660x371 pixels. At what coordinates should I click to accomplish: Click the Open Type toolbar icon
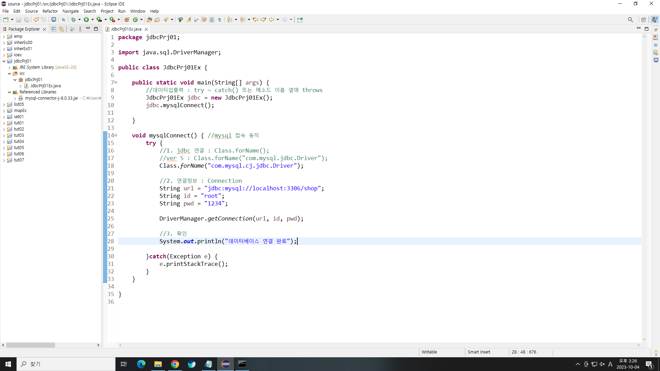pos(149,20)
